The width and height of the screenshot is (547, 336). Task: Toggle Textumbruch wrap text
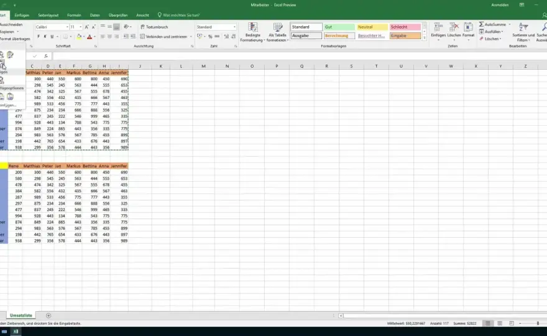pyautogui.click(x=154, y=27)
